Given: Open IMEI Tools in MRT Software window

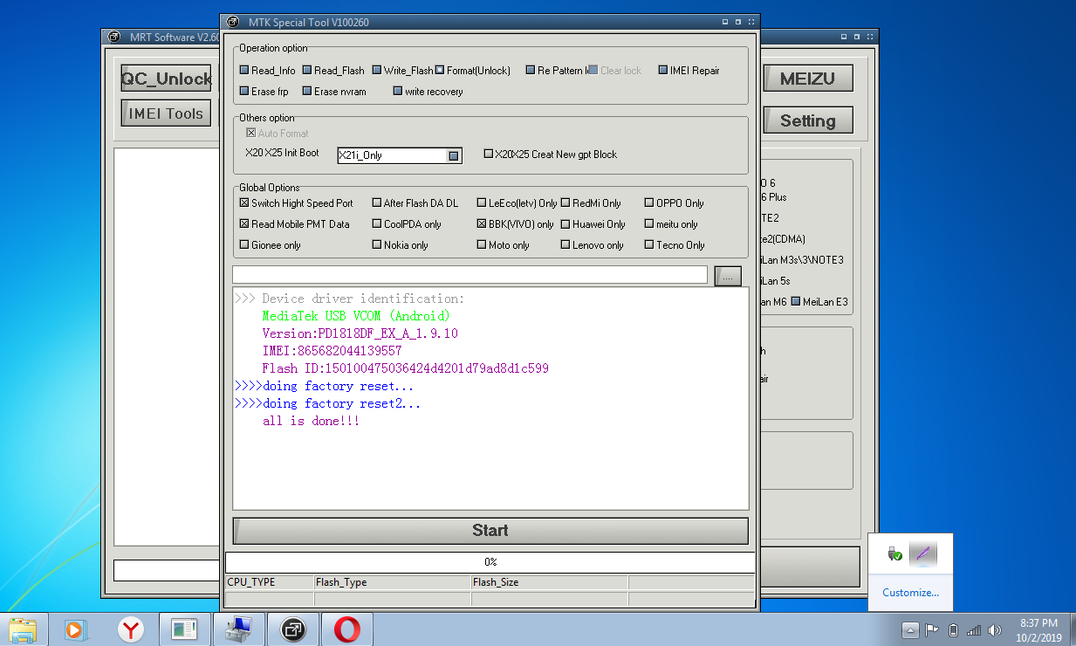Looking at the screenshot, I should coord(166,113).
